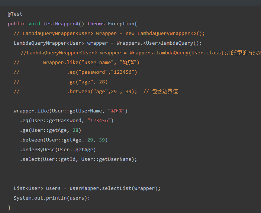This screenshot has width=261, height=213.
Task: Click the green number 29
Action: [90, 140]
